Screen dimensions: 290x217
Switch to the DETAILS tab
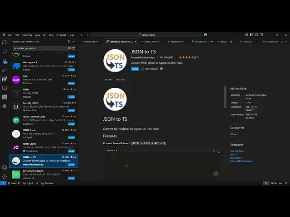[x=109, y=80]
